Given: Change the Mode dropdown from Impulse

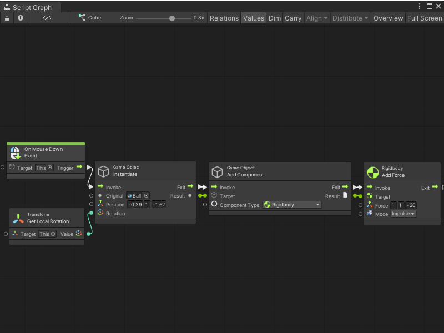Looking at the screenshot, I should [x=403, y=214].
